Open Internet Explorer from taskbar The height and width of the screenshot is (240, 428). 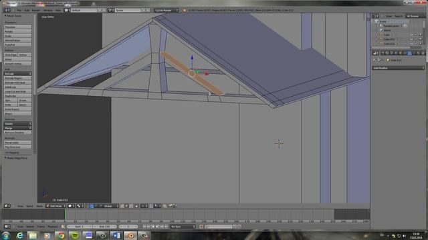click(19, 235)
